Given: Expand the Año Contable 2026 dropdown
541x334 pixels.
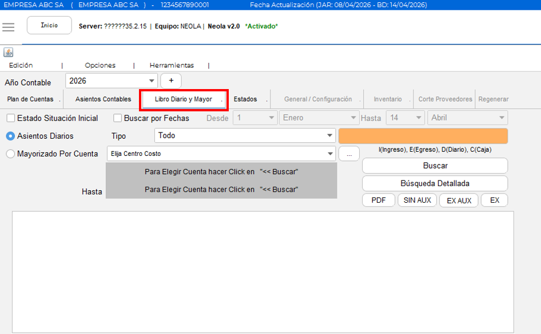Looking at the screenshot, I should coord(112,81).
